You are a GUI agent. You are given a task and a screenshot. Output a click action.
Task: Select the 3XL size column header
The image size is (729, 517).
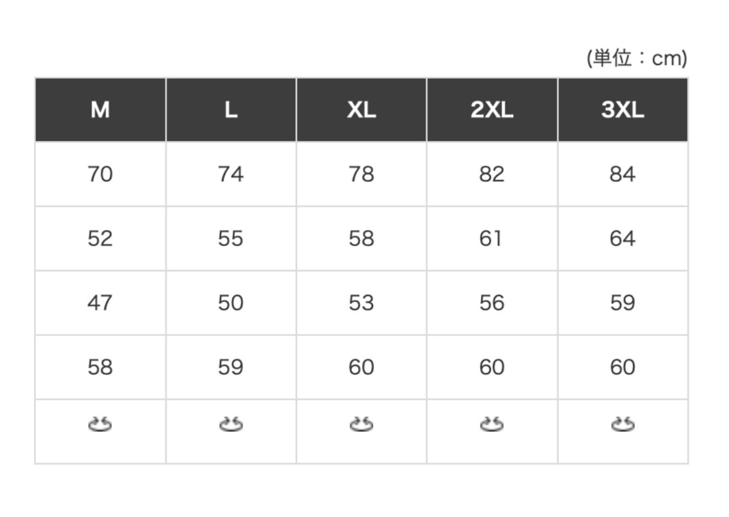pyautogui.click(x=623, y=109)
